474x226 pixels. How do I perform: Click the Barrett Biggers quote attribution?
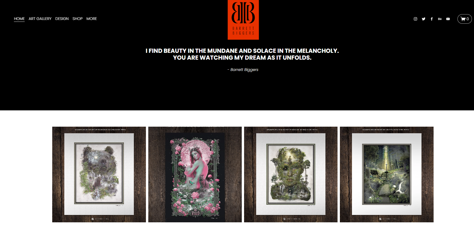pos(243,70)
